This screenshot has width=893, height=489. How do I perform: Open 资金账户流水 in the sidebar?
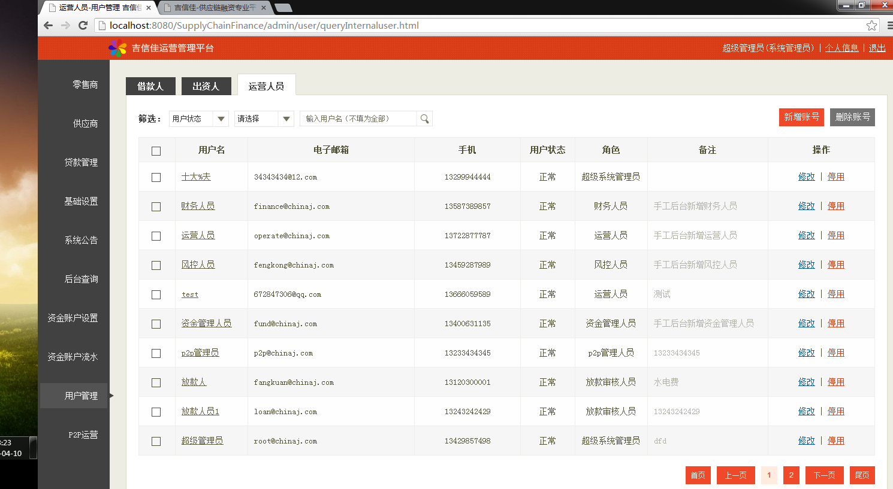(73, 357)
